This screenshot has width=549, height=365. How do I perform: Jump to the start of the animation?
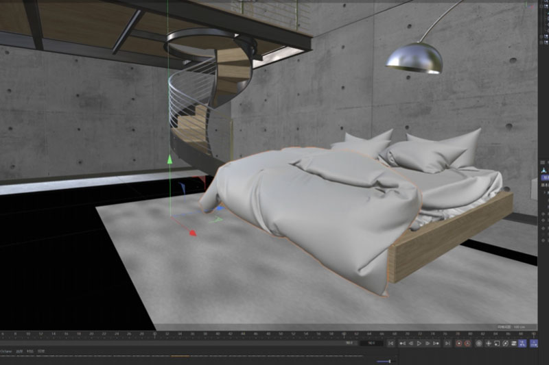pos(390,343)
